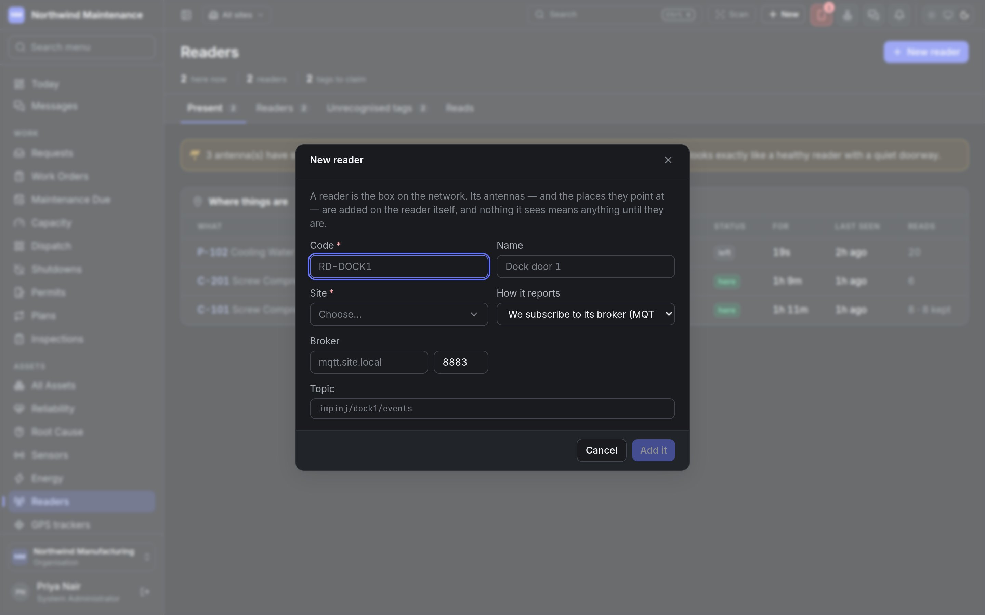Open Today in the sidebar
Screen dimensions: 985x615
pyautogui.click(x=81, y=84)
